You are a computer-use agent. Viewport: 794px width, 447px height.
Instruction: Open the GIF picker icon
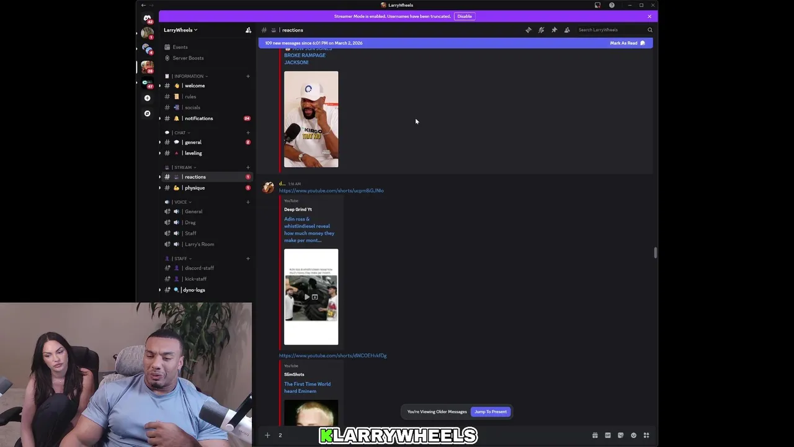coord(608,435)
